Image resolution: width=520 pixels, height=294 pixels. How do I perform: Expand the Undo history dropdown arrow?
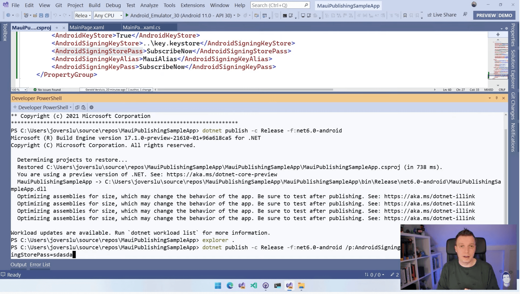coord(60,15)
